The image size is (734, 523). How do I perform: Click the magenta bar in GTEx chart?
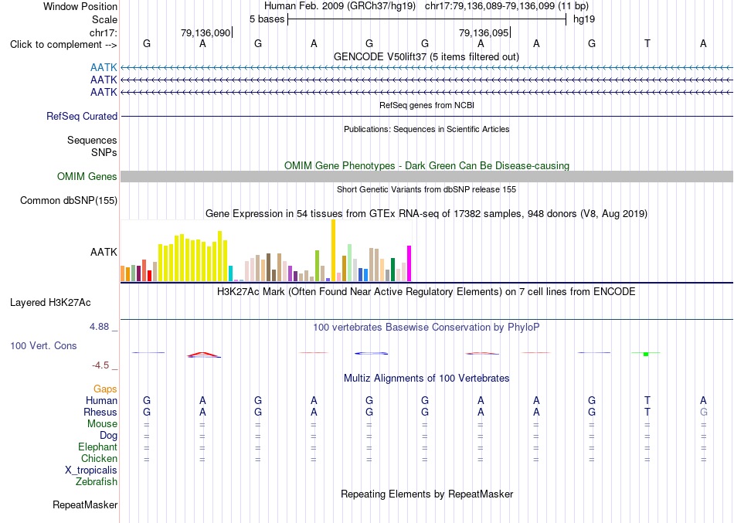point(409,263)
